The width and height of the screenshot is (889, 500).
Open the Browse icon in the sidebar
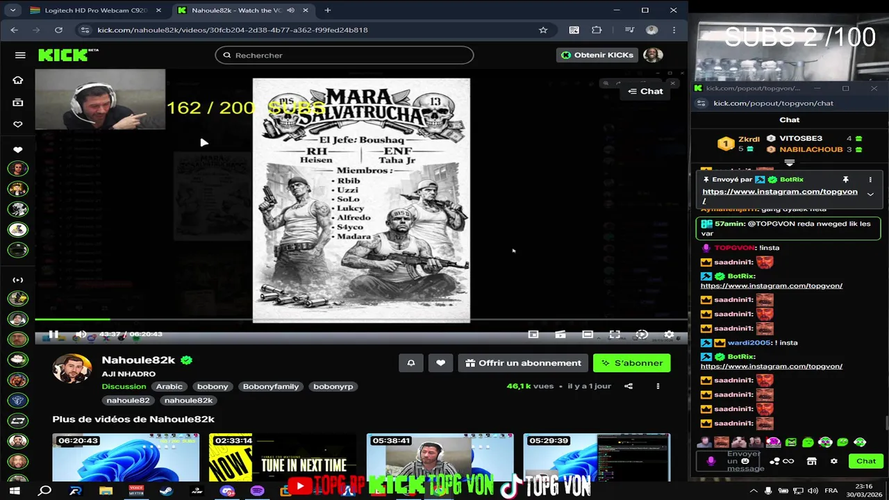click(x=18, y=102)
